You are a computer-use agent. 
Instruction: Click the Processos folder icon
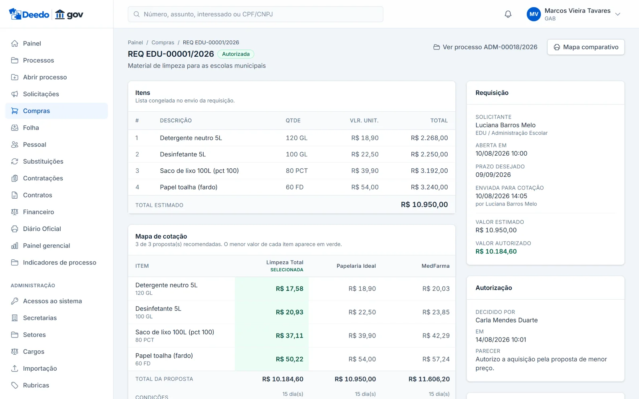(x=15, y=60)
